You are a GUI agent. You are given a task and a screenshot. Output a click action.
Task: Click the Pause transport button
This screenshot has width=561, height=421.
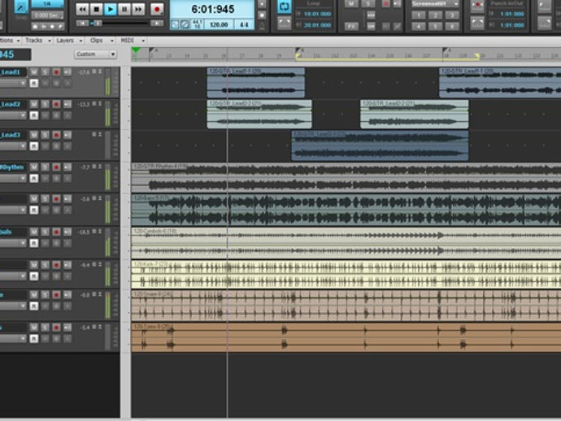(124, 9)
